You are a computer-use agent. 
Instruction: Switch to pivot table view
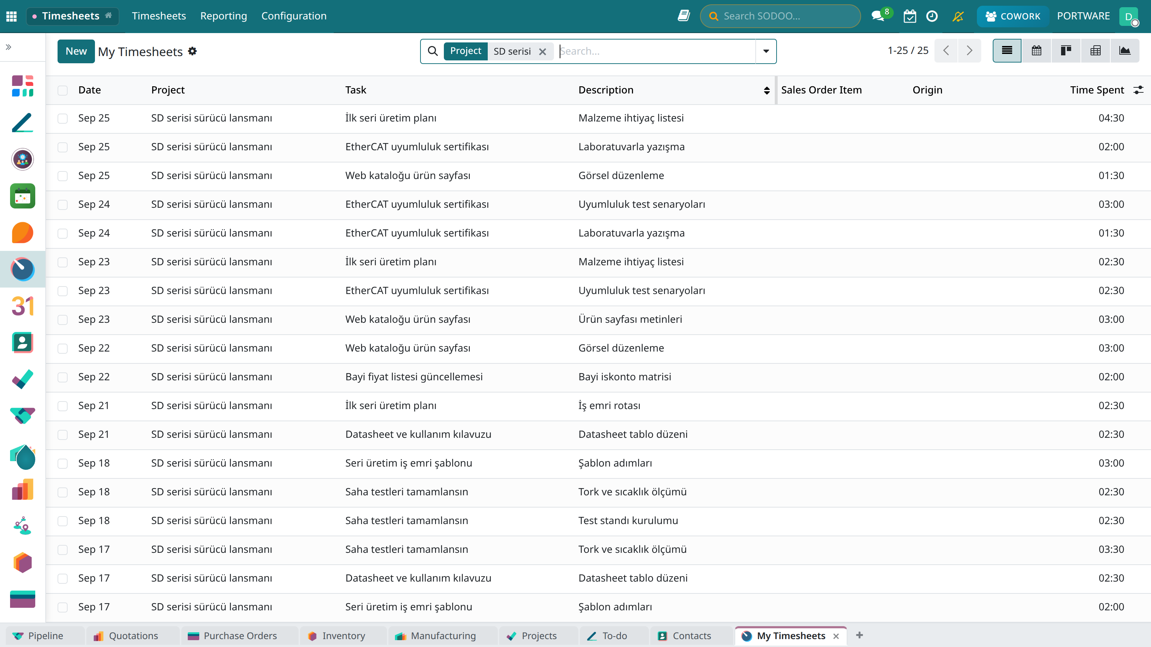[1096, 50]
